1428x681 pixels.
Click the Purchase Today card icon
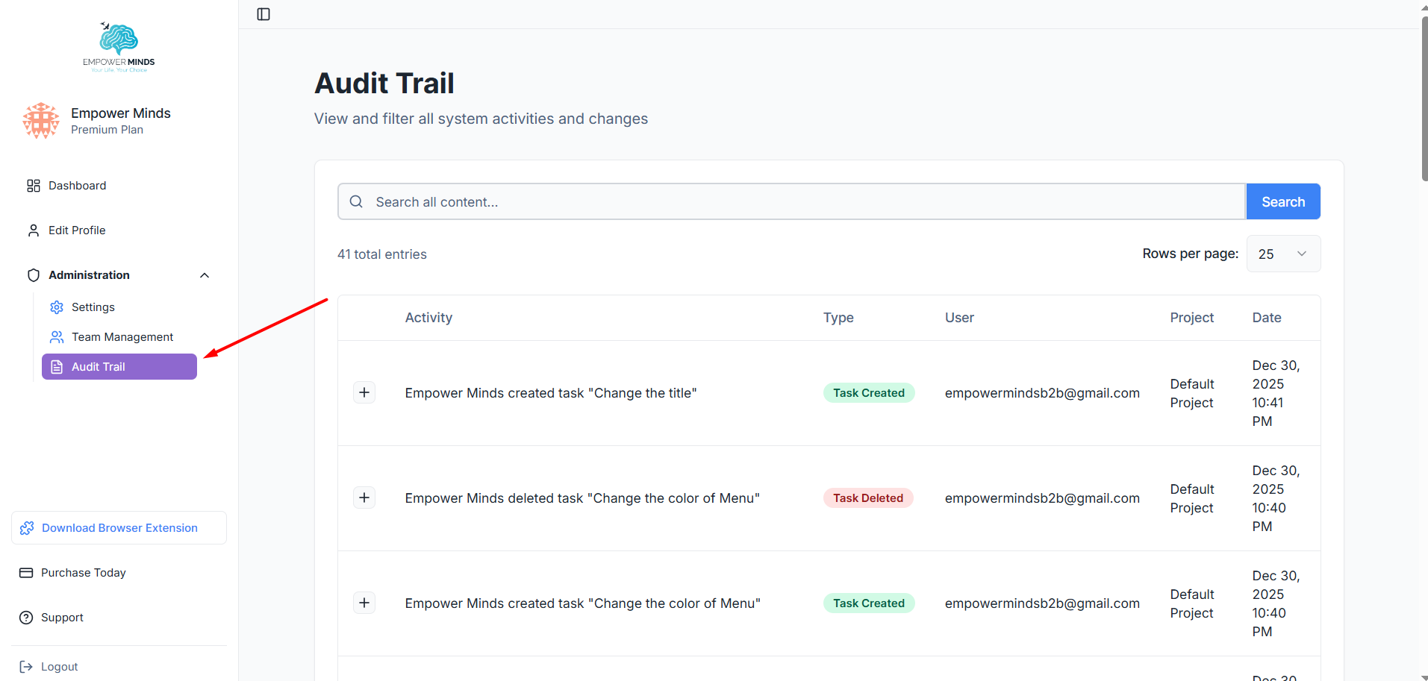click(26, 573)
